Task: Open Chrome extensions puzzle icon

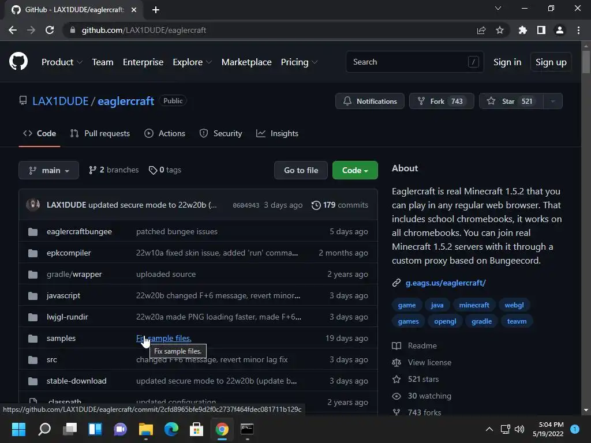Action: (523, 30)
